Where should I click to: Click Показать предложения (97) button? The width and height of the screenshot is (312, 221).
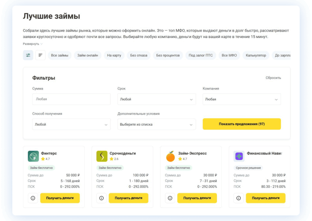(x=242, y=124)
